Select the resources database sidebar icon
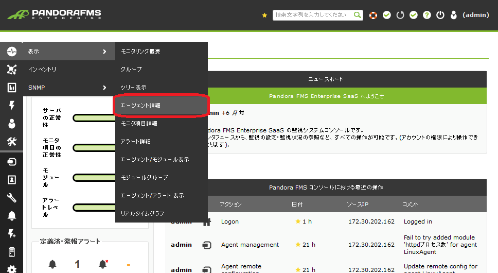498x273 pixels. (x=12, y=162)
